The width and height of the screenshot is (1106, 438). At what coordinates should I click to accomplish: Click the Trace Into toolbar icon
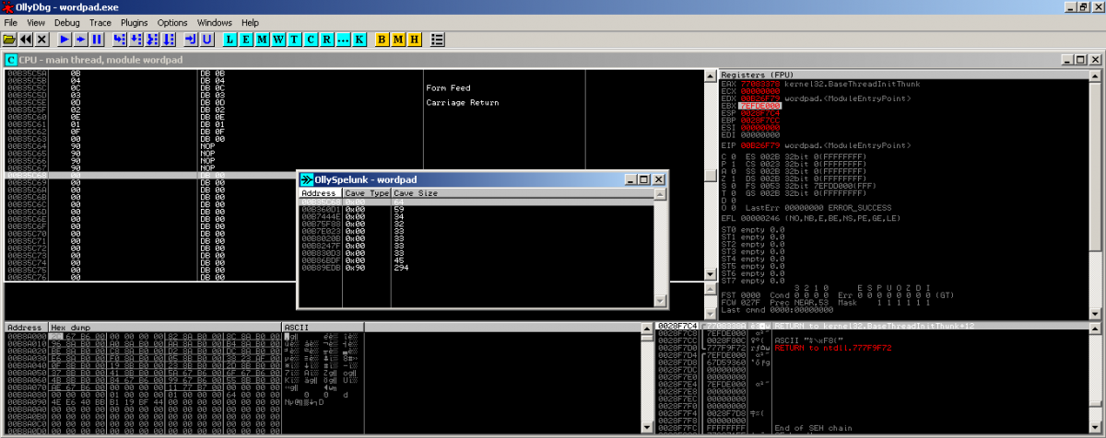pyautogui.click(x=152, y=40)
